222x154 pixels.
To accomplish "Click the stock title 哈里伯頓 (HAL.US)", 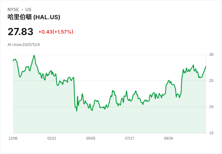I will [x=34, y=17].
